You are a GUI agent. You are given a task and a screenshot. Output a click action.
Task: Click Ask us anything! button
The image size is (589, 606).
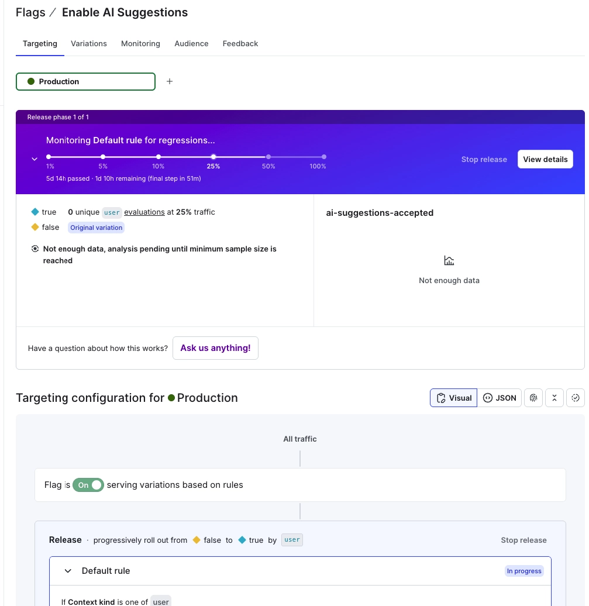coord(215,348)
